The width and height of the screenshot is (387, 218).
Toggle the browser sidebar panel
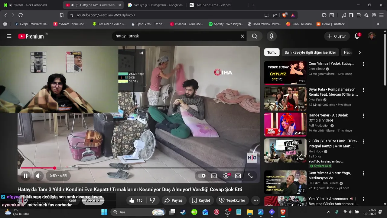(x=351, y=15)
